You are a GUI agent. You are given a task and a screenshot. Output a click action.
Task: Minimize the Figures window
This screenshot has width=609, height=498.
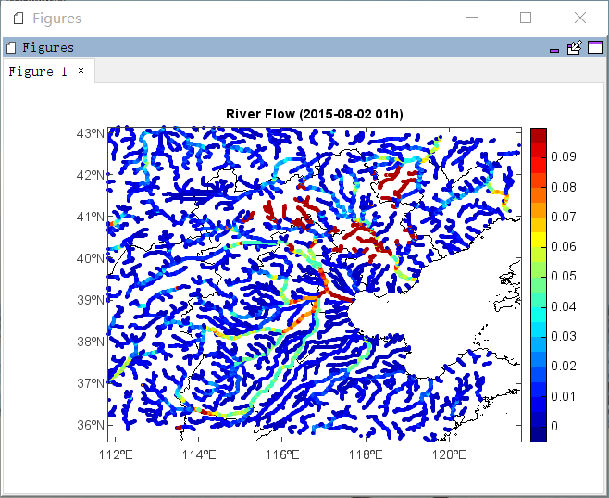pyautogui.click(x=472, y=18)
